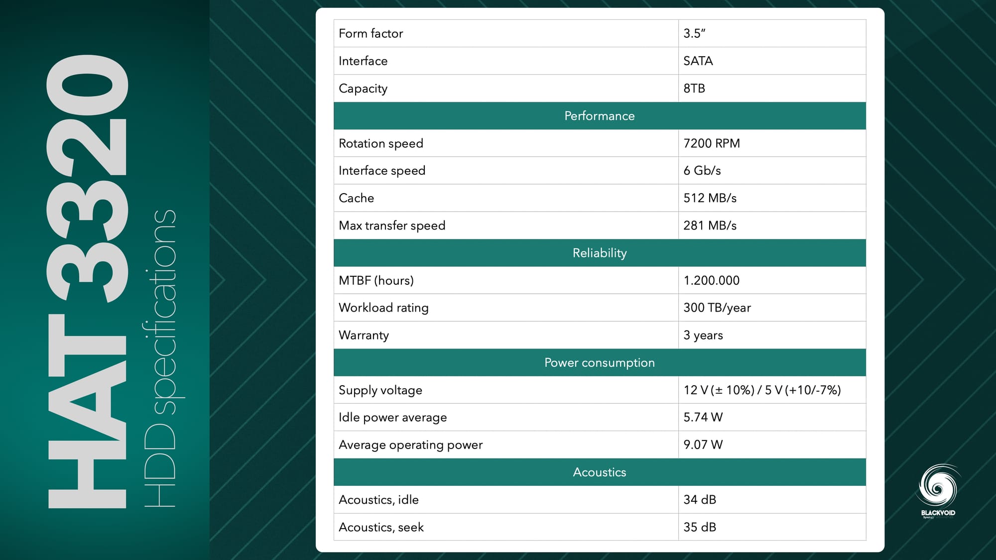Select the 'Interface' row label
The width and height of the screenshot is (996, 560).
click(363, 61)
